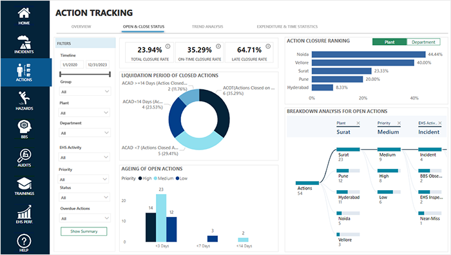Click Low priority legend swatch
Screen dimensions: 451x255
point(177,179)
